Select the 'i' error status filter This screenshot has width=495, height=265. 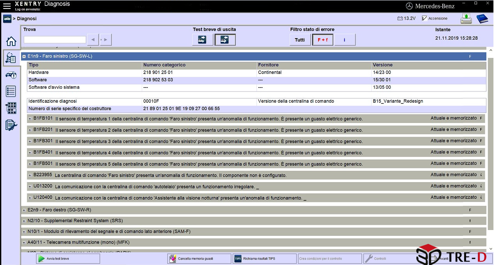point(345,40)
